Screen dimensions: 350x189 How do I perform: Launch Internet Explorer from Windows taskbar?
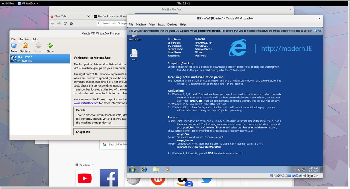point(144,170)
